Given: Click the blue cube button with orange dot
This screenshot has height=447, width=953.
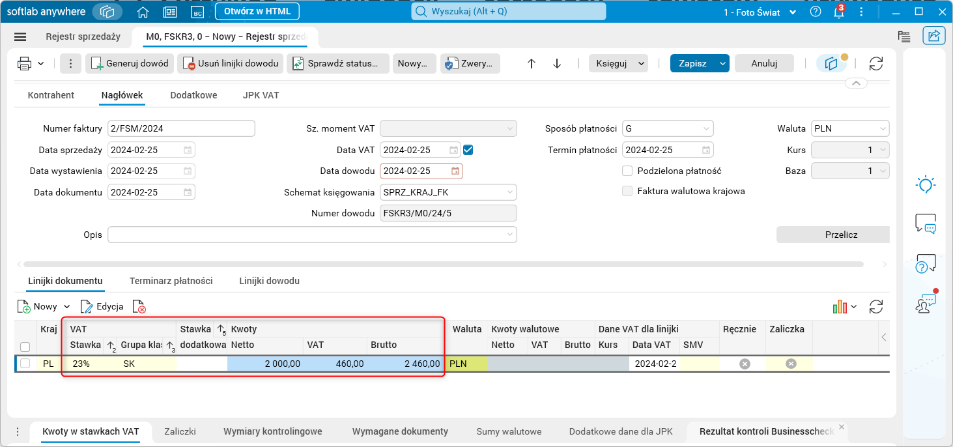Looking at the screenshot, I should point(832,63).
